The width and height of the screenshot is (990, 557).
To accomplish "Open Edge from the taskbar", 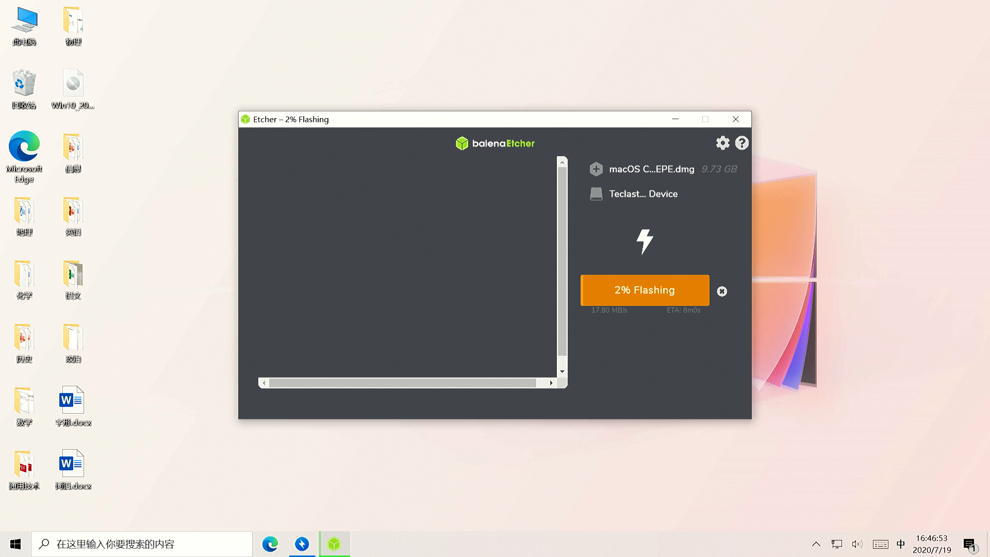I will tap(270, 544).
